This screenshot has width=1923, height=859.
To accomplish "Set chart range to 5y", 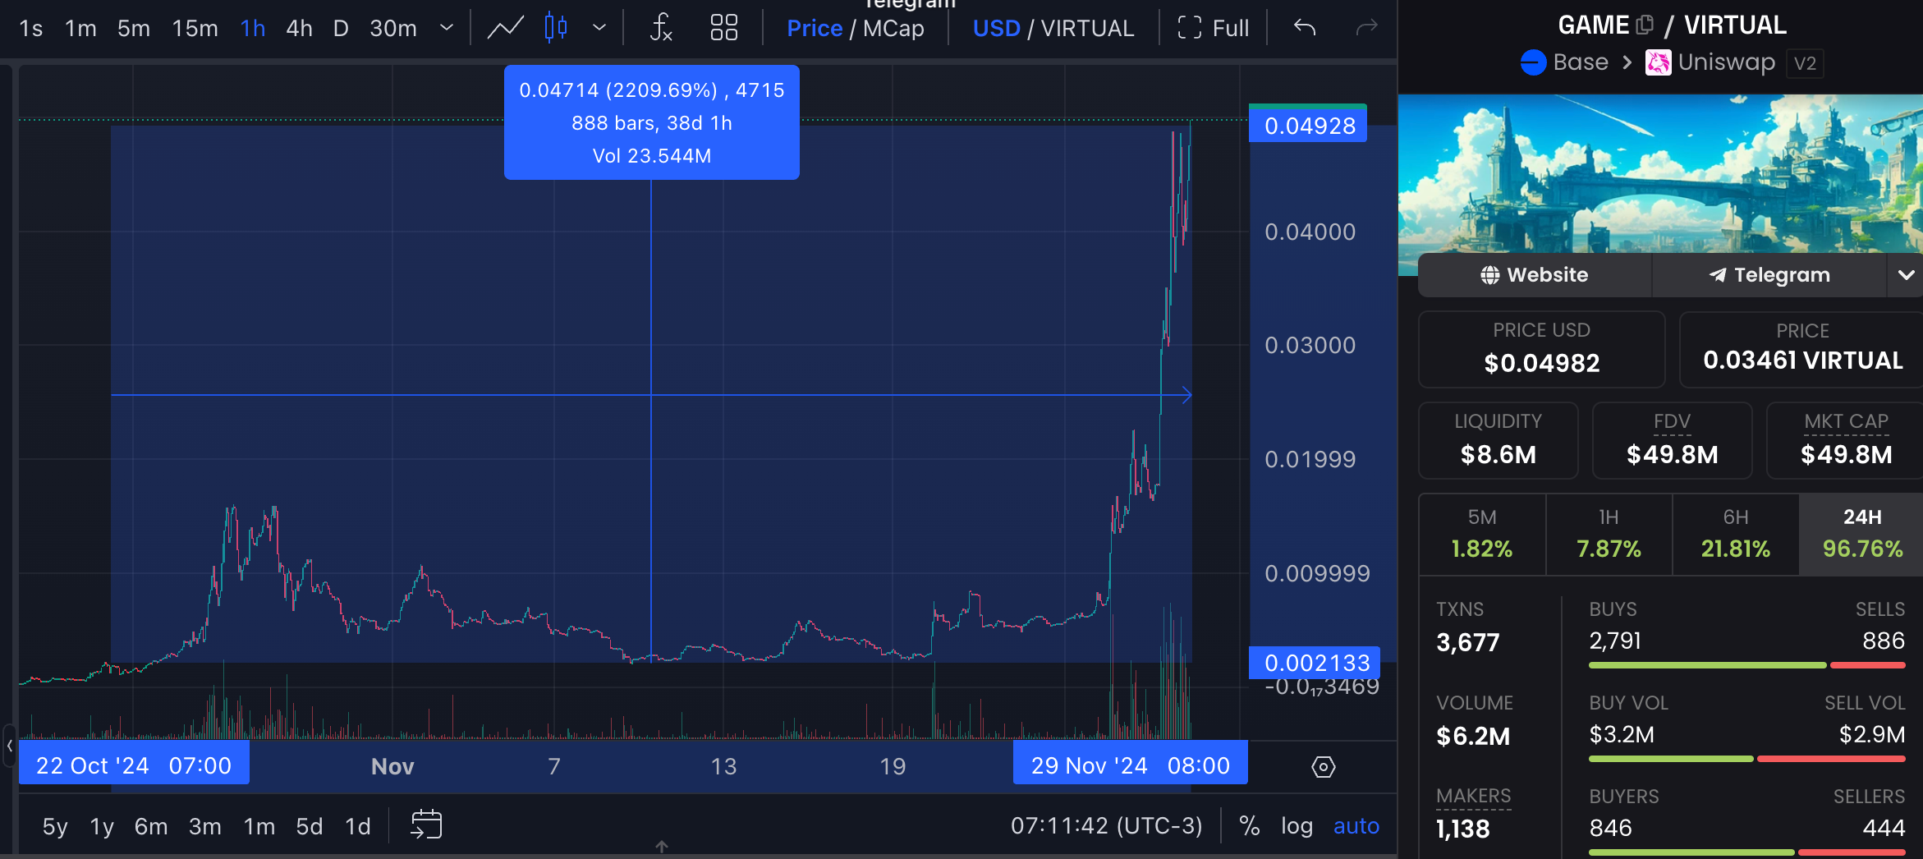I will [55, 826].
